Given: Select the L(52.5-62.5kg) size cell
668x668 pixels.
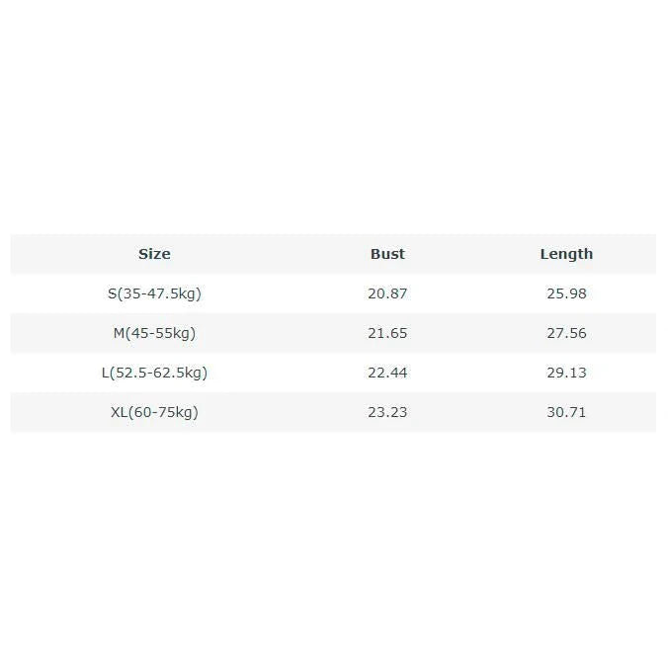Looking at the screenshot, I should coord(154,373).
